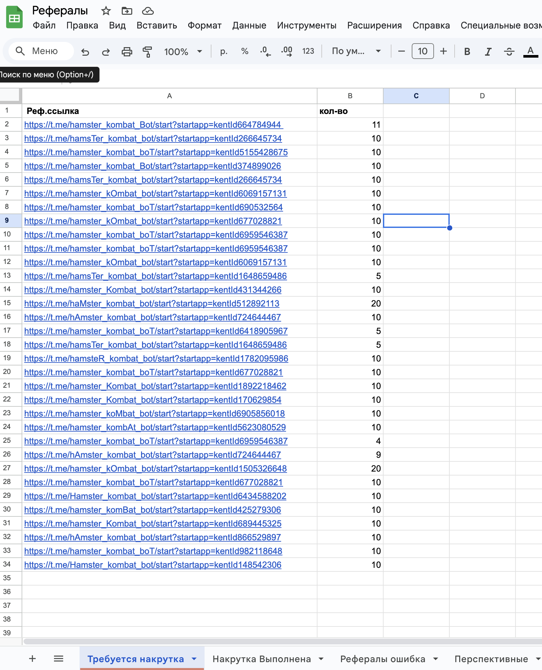The width and height of the screenshot is (542, 670).
Task: Click the redo arrow icon
Action: (x=106, y=51)
